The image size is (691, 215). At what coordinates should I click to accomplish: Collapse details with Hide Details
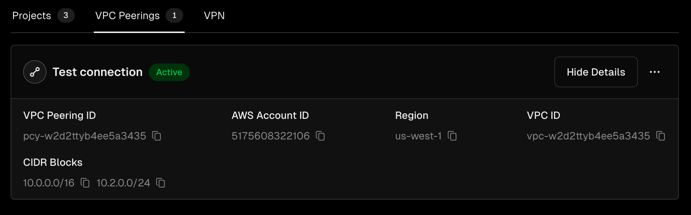click(596, 72)
